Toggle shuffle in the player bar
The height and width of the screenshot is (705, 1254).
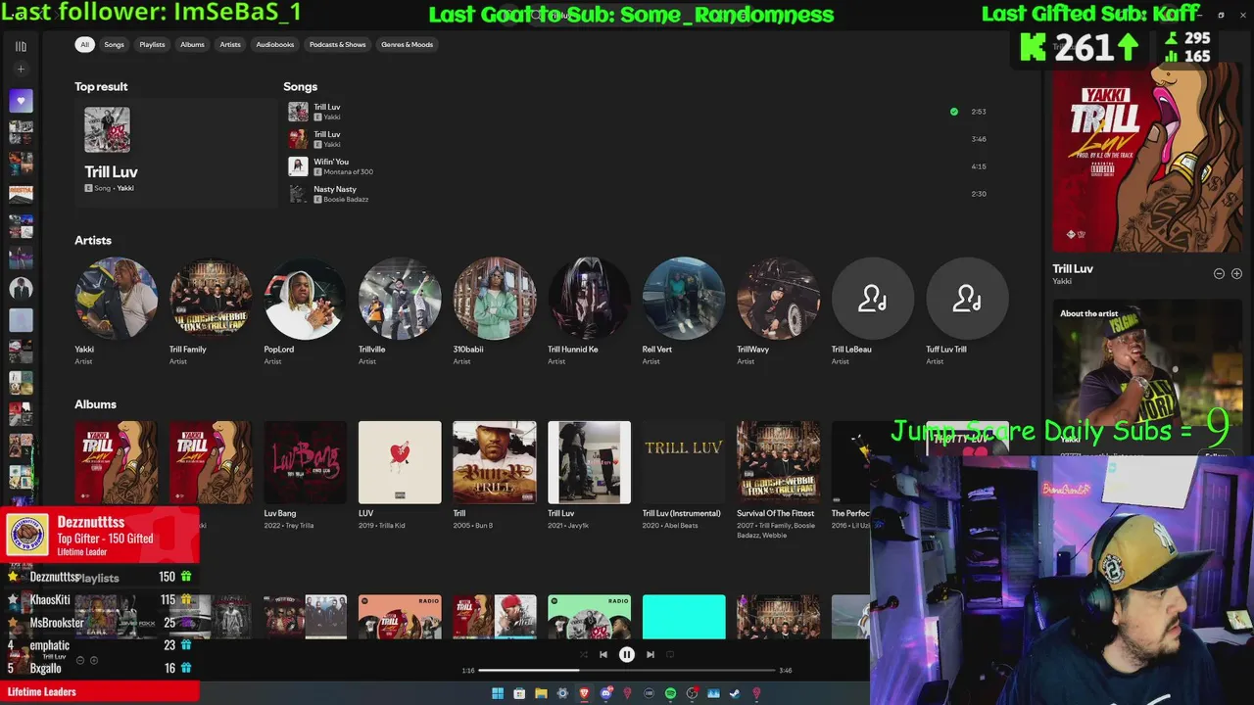coord(583,655)
